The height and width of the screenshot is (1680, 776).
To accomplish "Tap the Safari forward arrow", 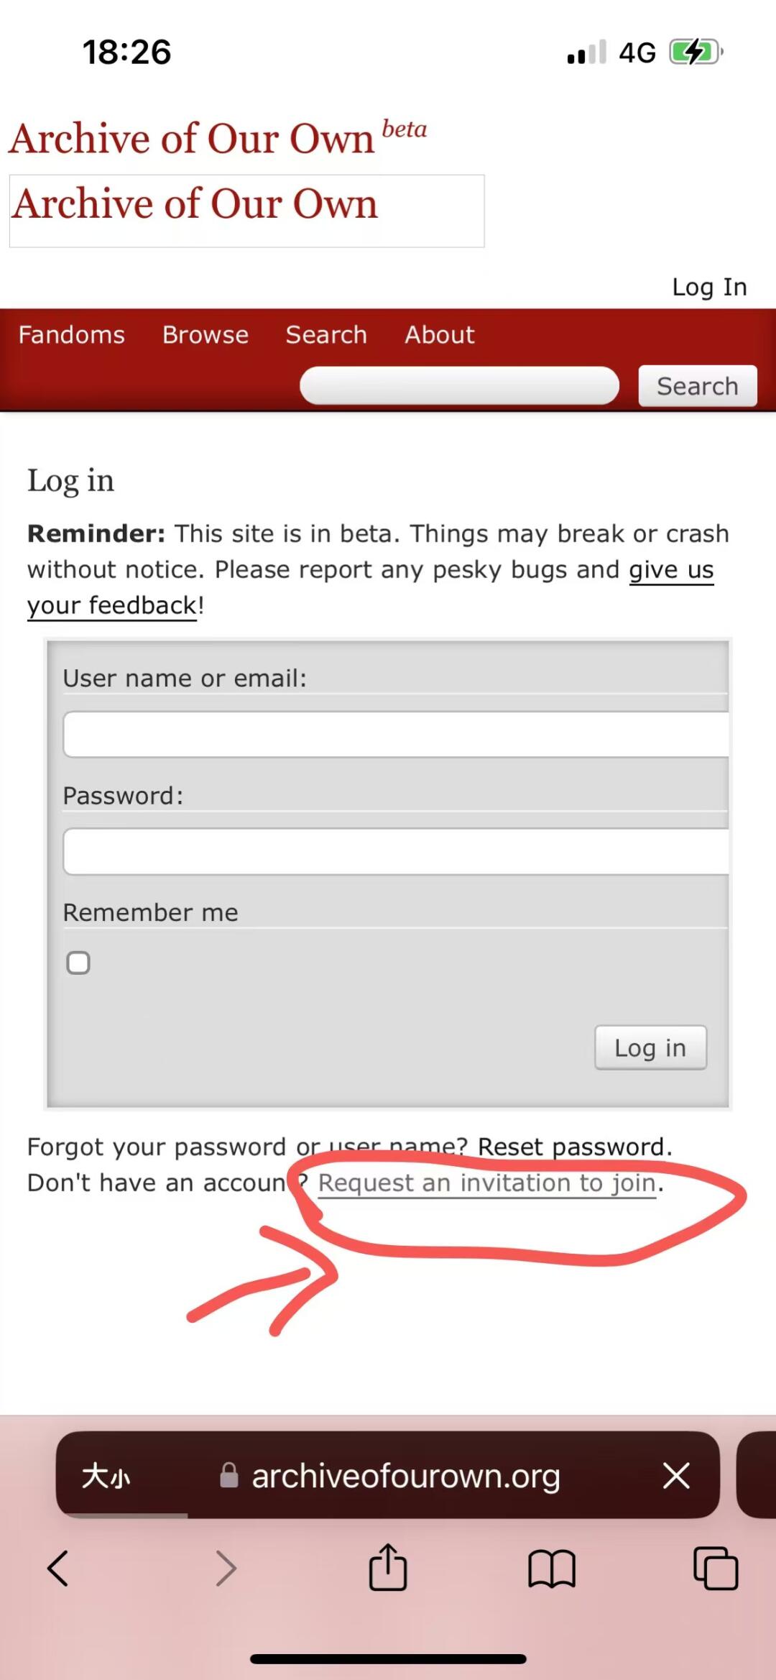I will tap(226, 1568).
